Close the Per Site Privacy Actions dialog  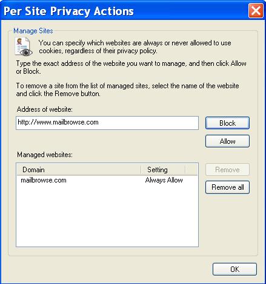pos(256,11)
